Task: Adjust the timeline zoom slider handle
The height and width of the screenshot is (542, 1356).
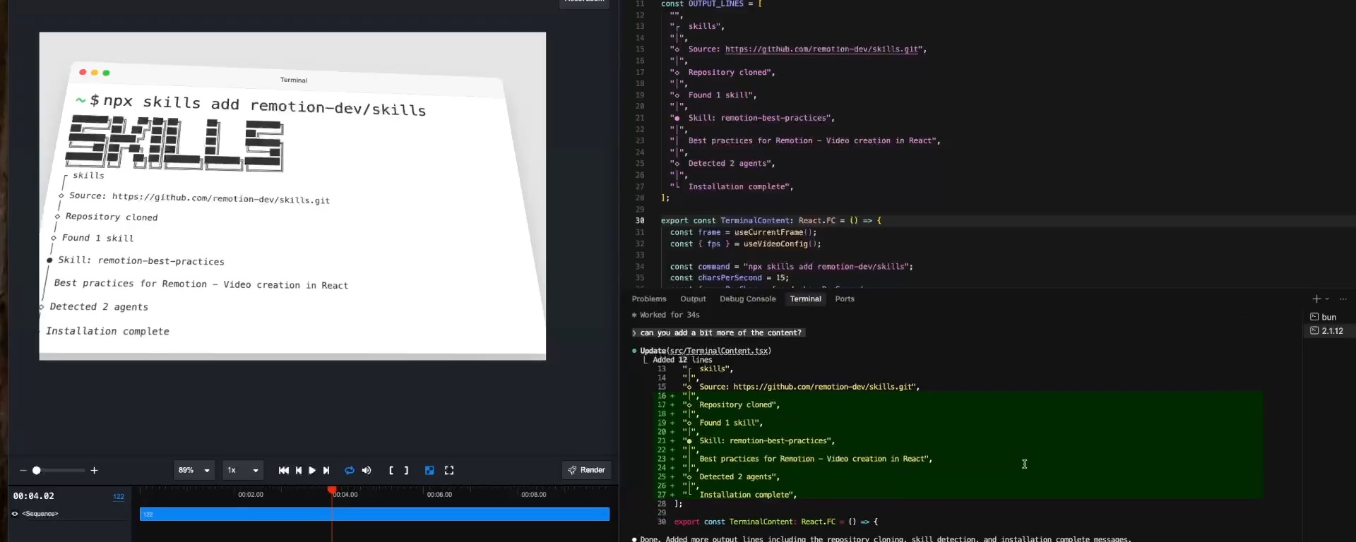Action: point(37,471)
